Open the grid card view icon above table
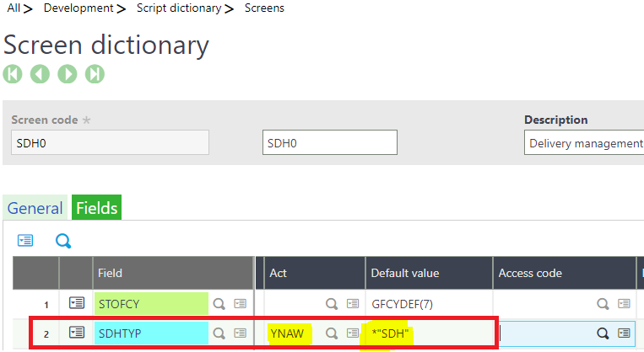 pos(26,241)
